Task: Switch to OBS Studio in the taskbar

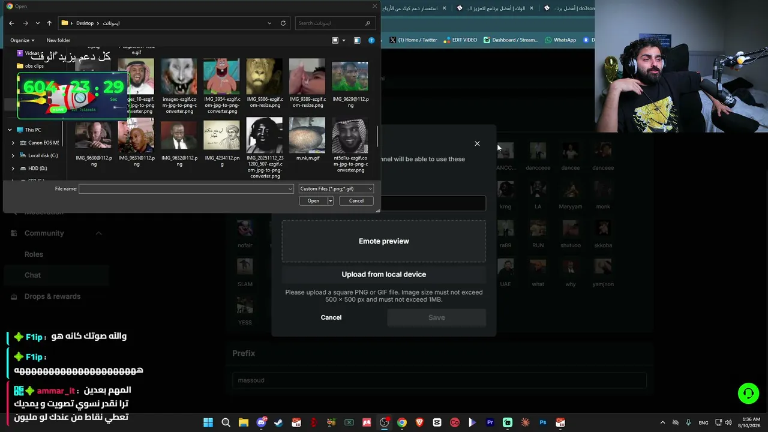Action: click(x=385, y=422)
